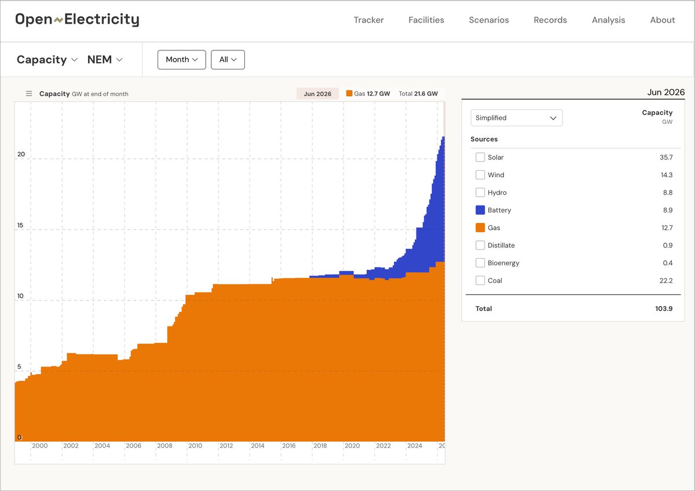695x491 pixels.
Task: Click the Total row label in the sources table
Action: (x=484, y=309)
